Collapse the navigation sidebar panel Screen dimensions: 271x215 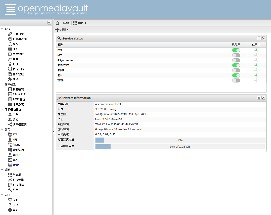point(49,23)
